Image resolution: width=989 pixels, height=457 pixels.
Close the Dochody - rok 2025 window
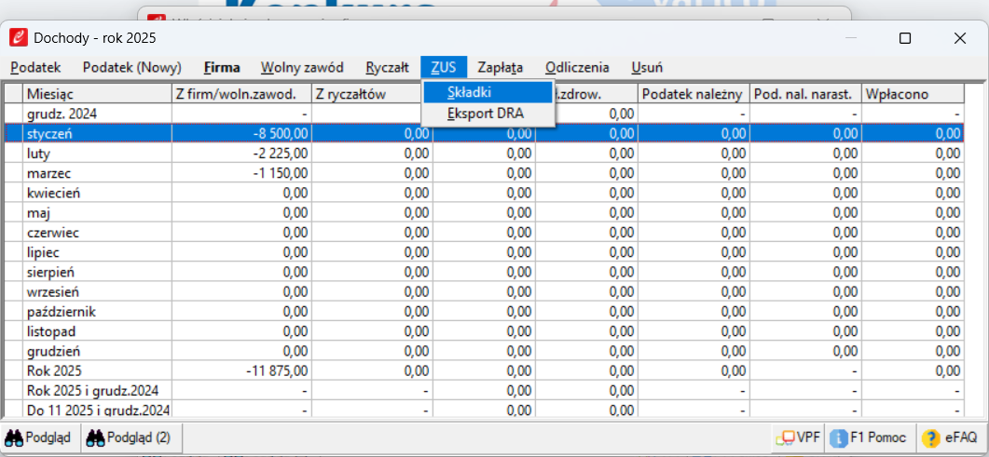(960, 38)
